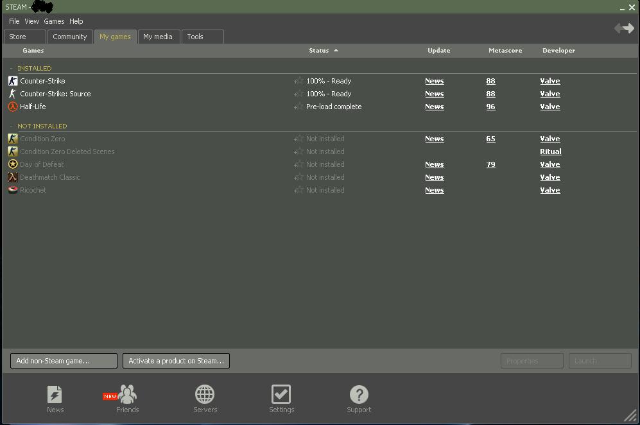Switch to the My media tab
This screenshot has width=640, height=425.
click(159, 37)
